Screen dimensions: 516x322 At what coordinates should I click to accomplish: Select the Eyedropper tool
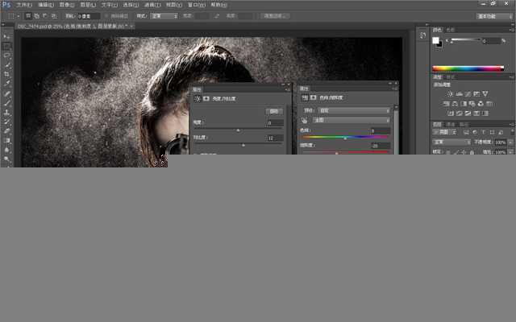(x=6, y=84)
